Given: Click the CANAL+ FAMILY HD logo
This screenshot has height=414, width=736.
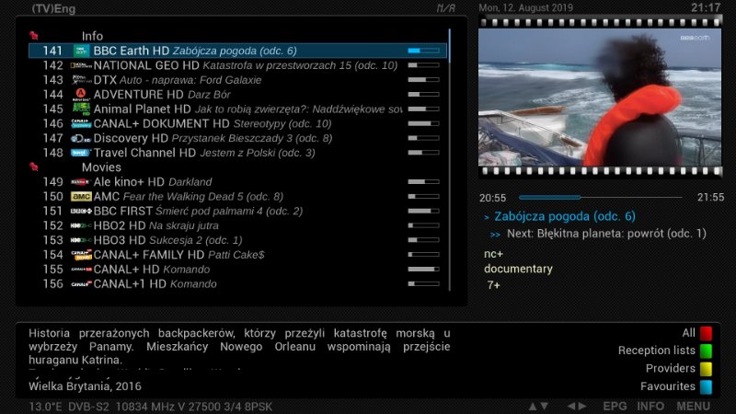Looking at the screenshot, I should pos(80,255).
